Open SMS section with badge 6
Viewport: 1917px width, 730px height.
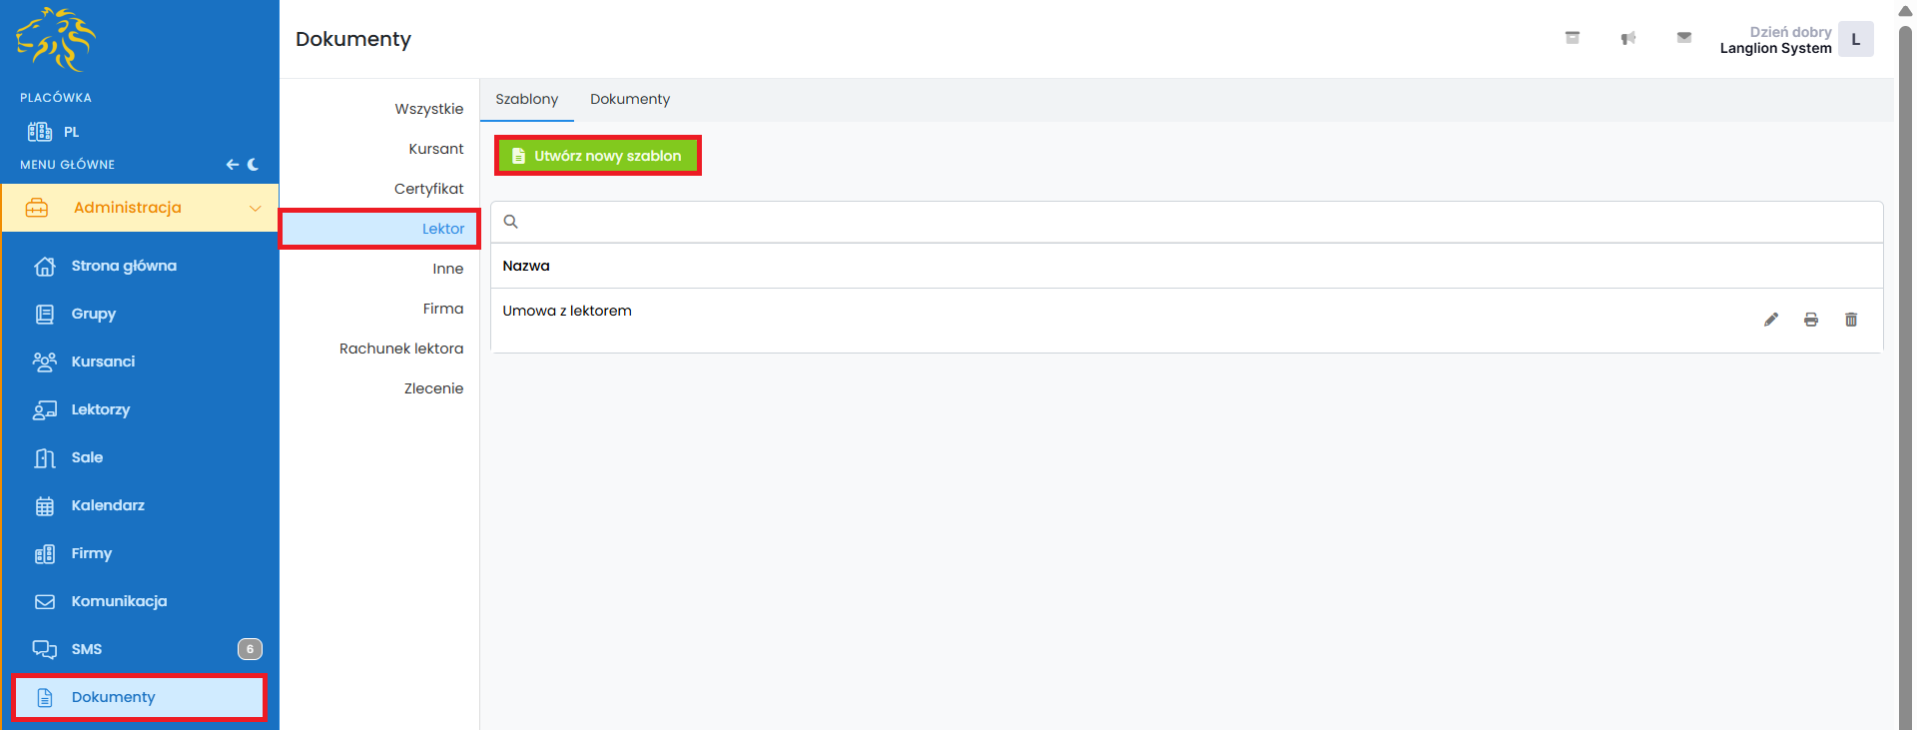pyautogui.click(x=87, y=649)
